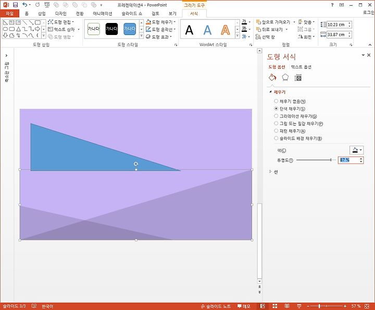Screen dimensions: 375x310
Task: Open Bring Forward (앞으로 가져오기) dropdown arrow
Action: 294,22
